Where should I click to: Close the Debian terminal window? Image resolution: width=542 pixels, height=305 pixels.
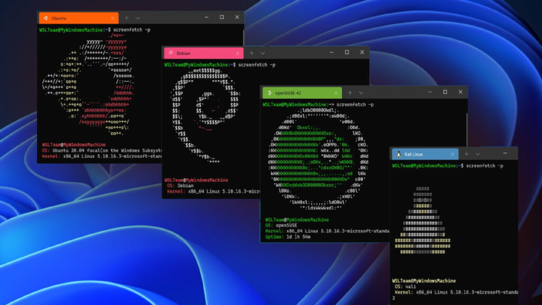(x=362, y=52)
